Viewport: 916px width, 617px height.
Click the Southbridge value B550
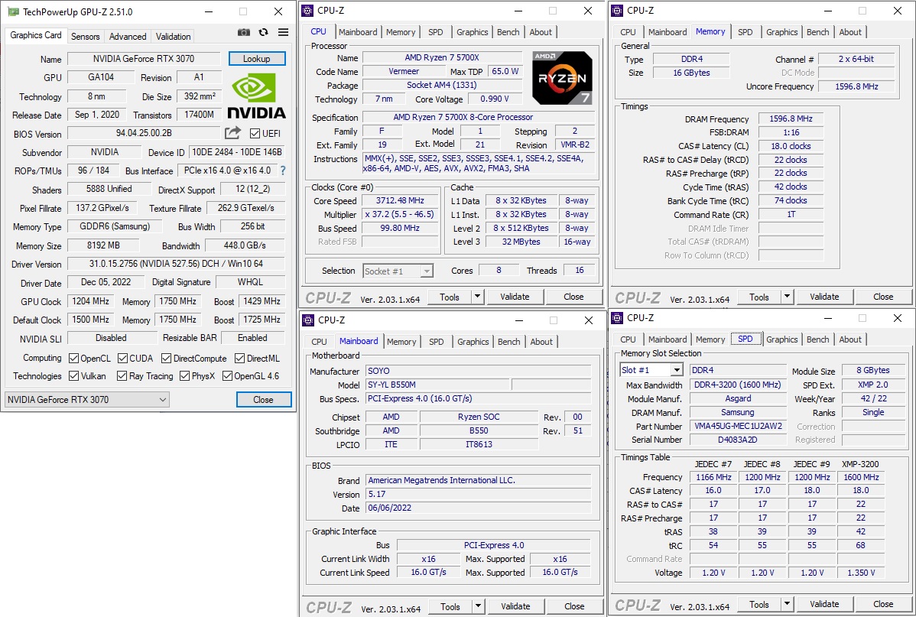coord(479,430)
